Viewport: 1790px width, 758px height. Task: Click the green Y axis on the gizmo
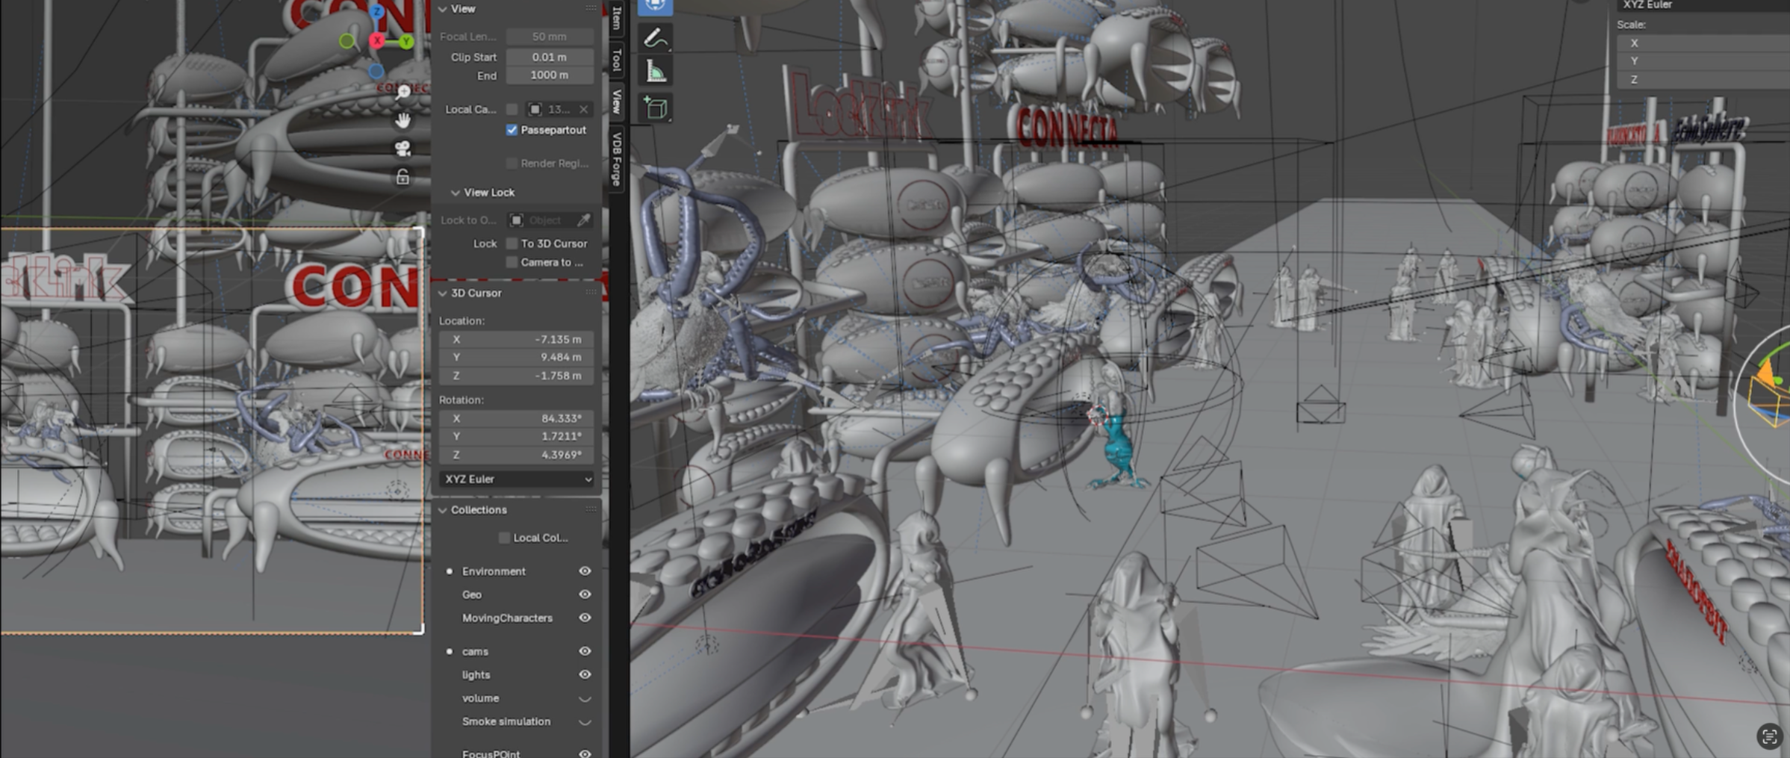[x=406, y=42]
